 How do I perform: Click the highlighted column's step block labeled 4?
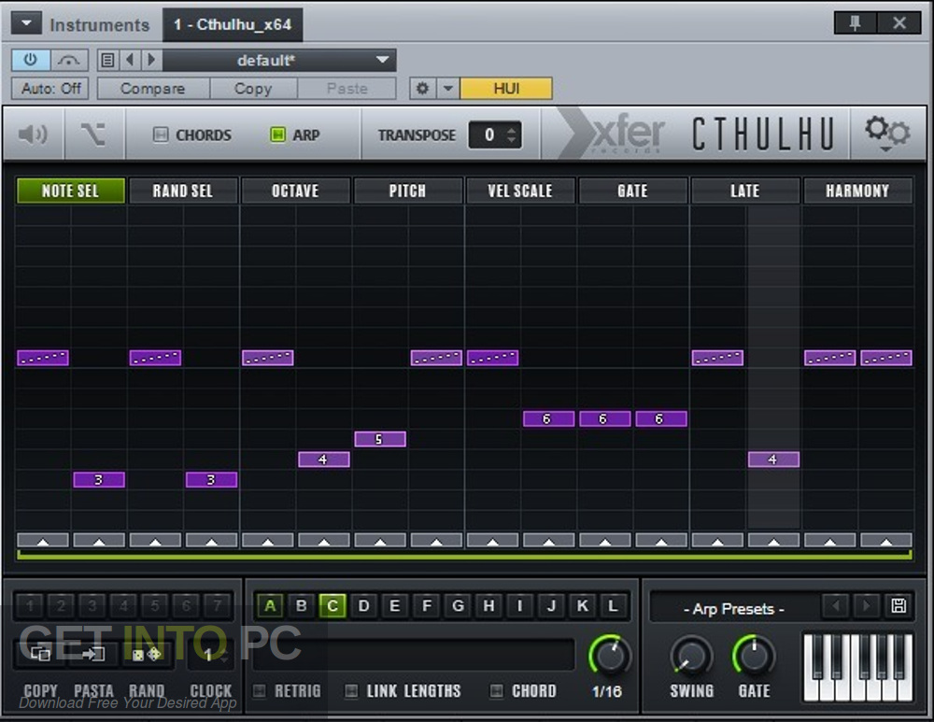[773, 460]
